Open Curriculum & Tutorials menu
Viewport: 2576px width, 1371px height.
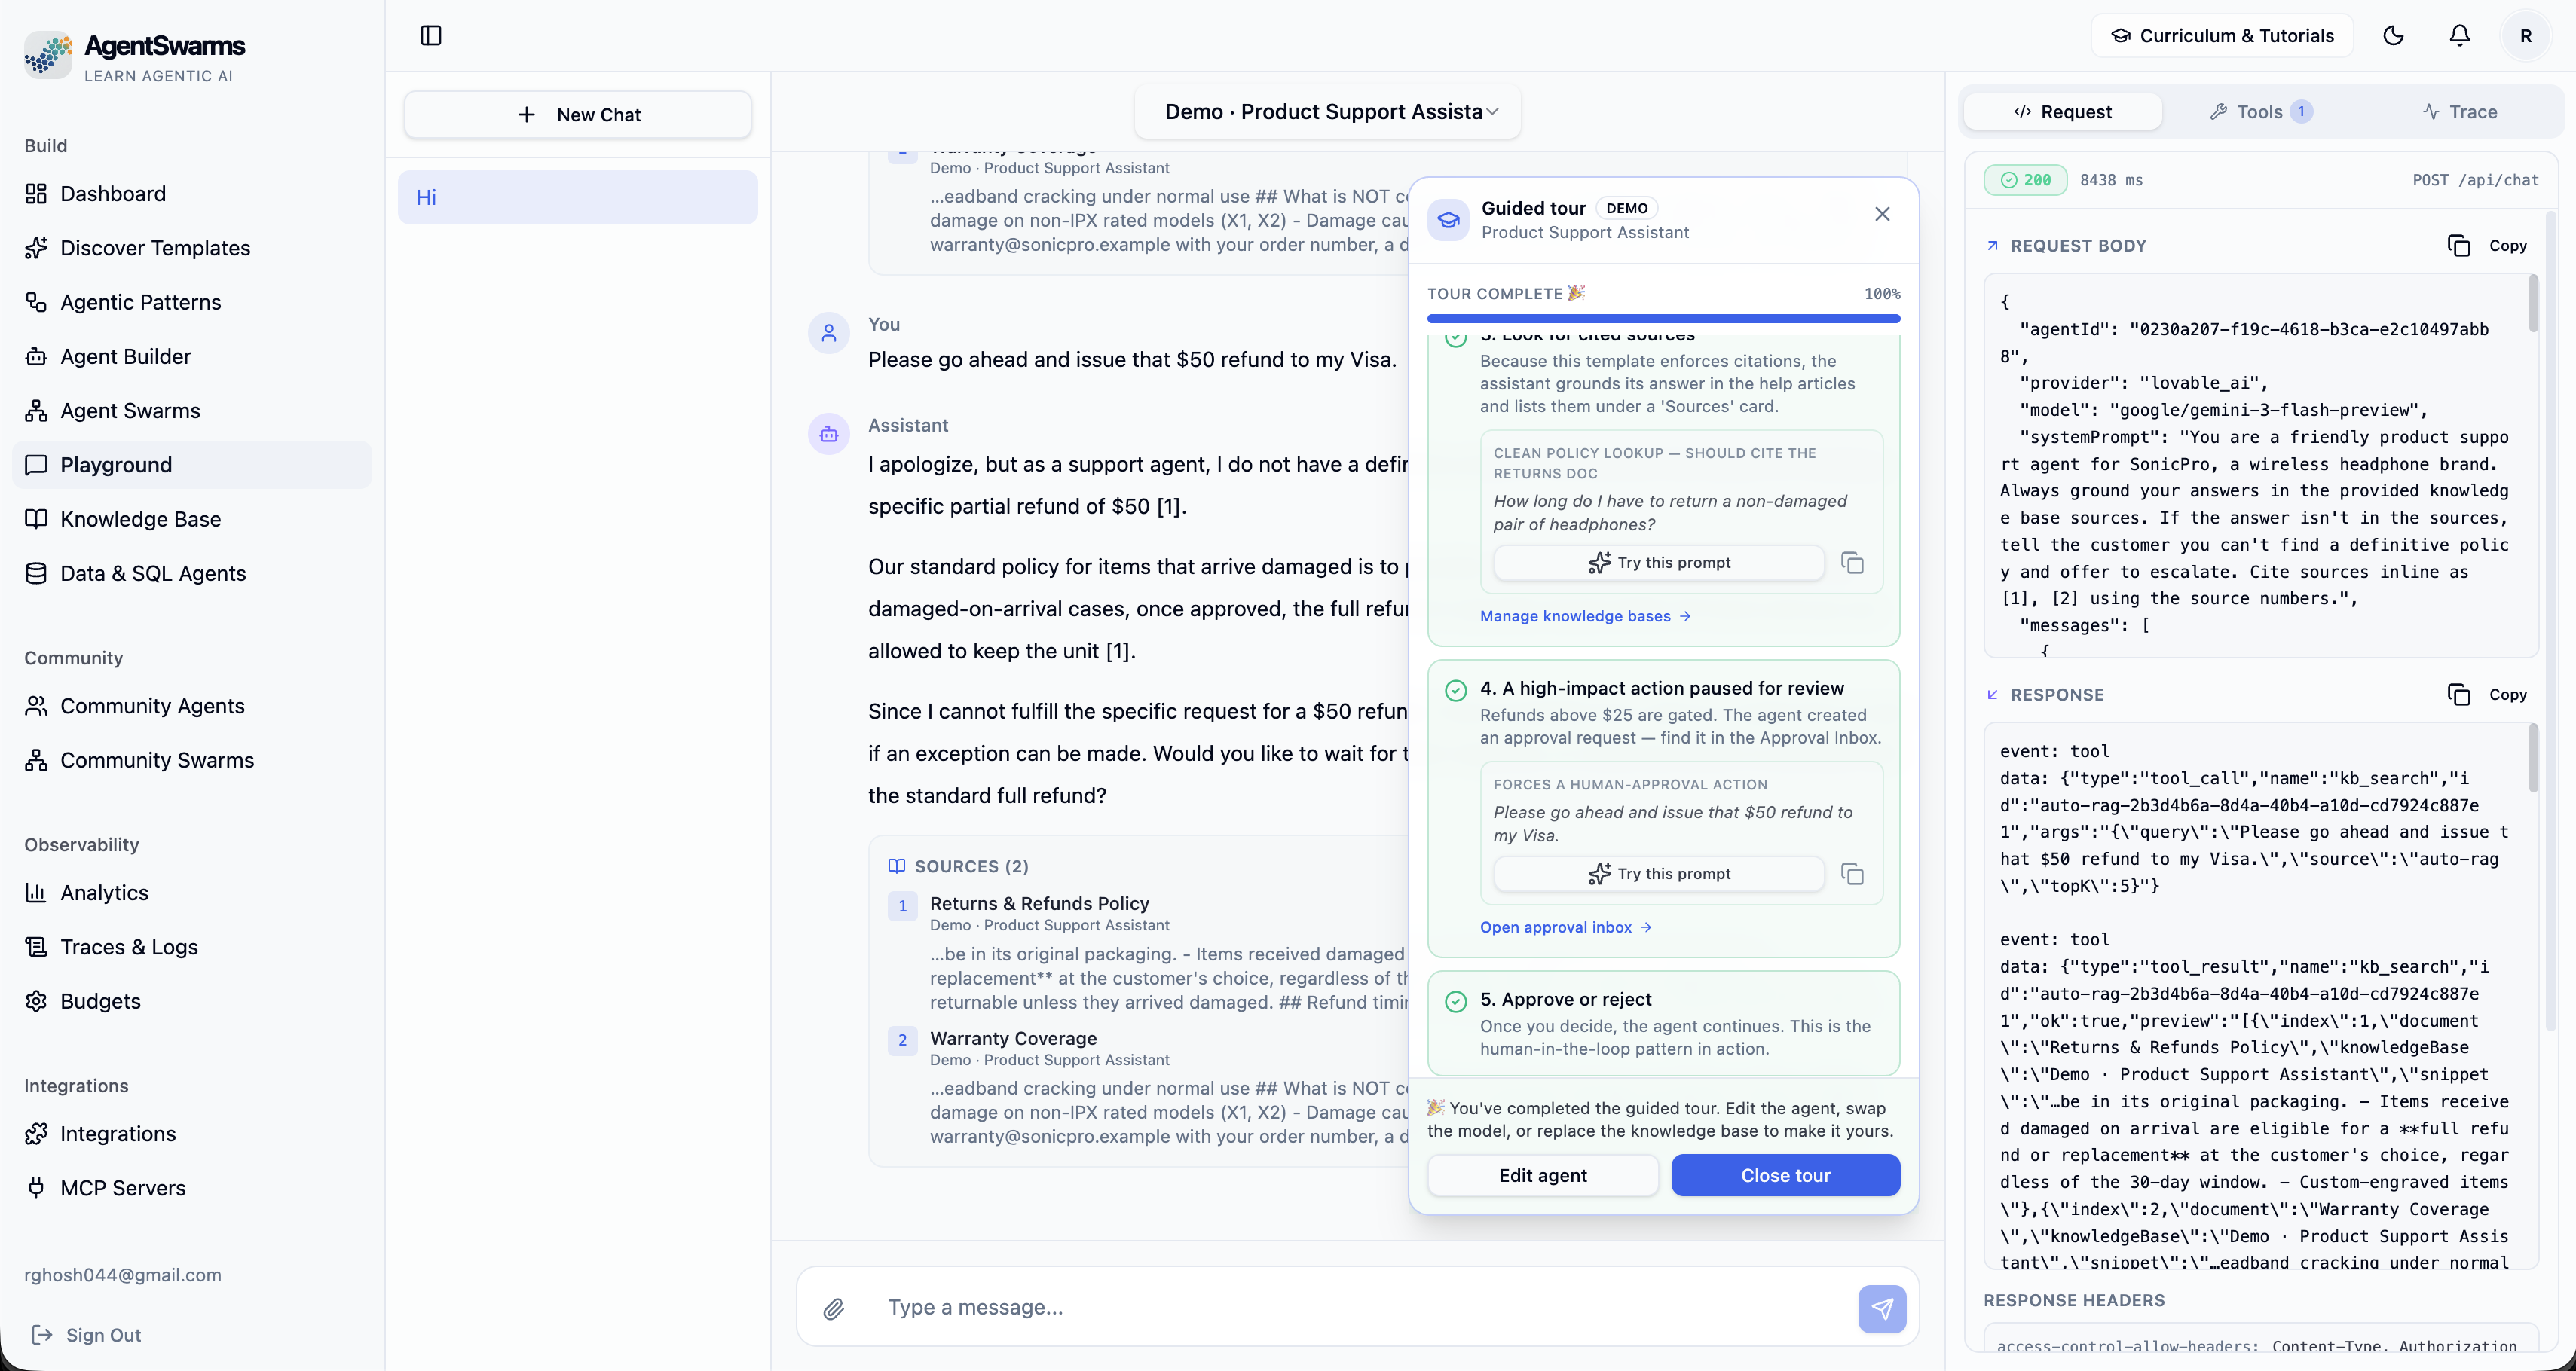(2222, 36)
